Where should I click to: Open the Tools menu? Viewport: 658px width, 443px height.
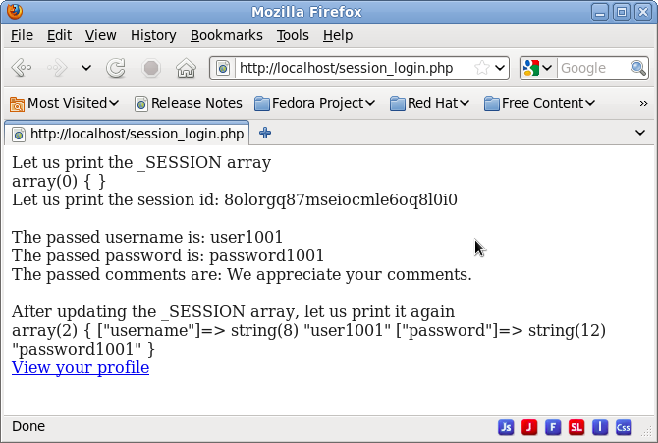(x=293, y=35)
